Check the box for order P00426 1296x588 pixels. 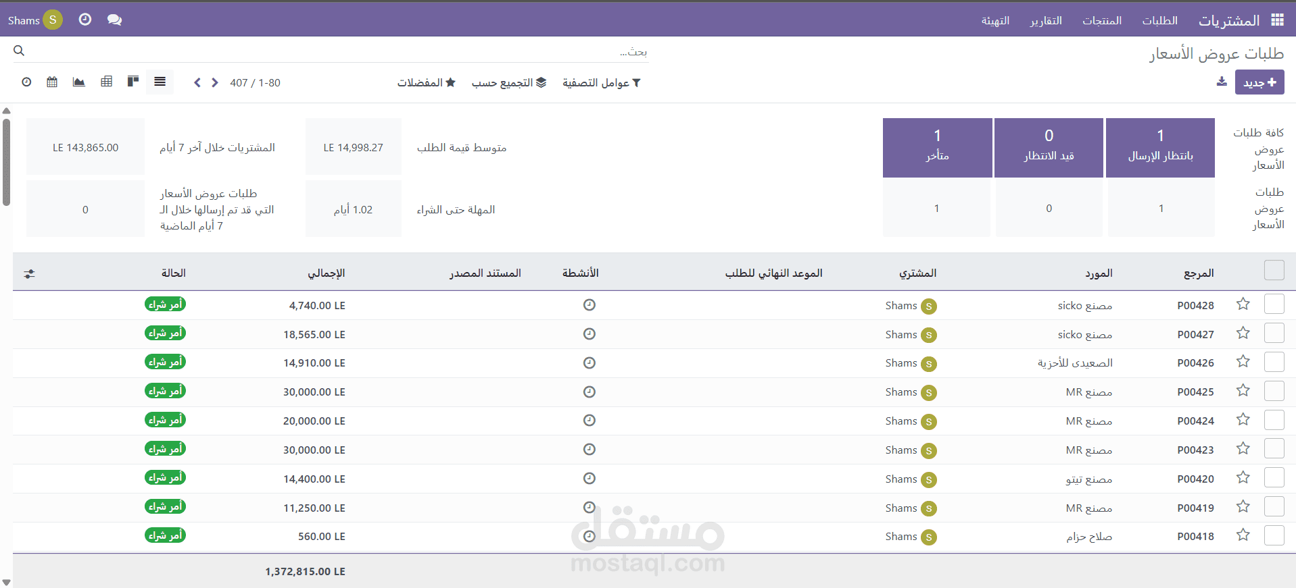coord(1274,362)
